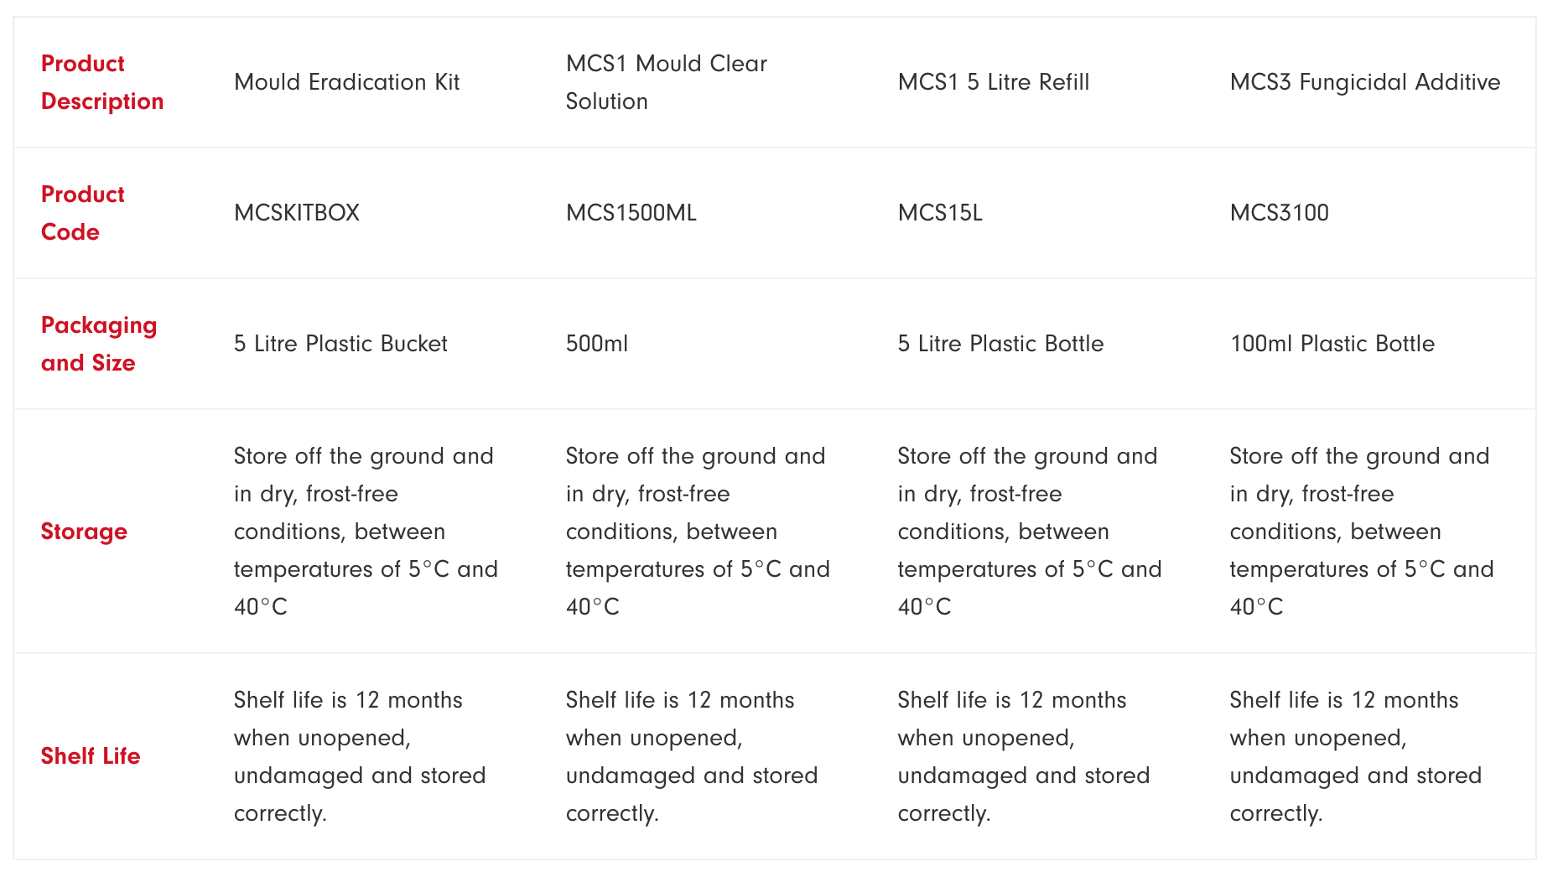Select the MCS1 5 Litre Refill cell
The height and width of the screenshot is (882, 1558).
point(993,82)
